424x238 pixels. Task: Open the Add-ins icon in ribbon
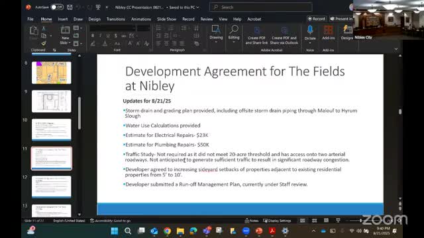[x=329, y=30]
